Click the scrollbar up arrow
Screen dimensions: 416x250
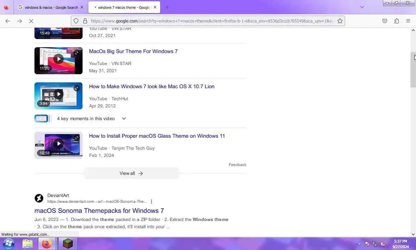pyautogui.click(x=413, y=30)
